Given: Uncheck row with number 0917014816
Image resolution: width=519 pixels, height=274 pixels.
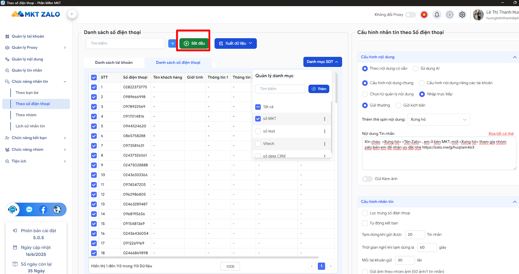Looking at the screenshot, I should tap(94, 116).
